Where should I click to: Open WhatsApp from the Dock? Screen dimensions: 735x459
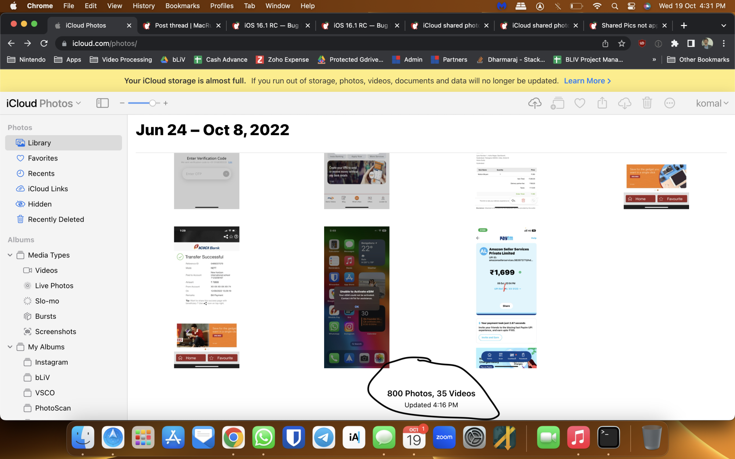click(263, 437)
